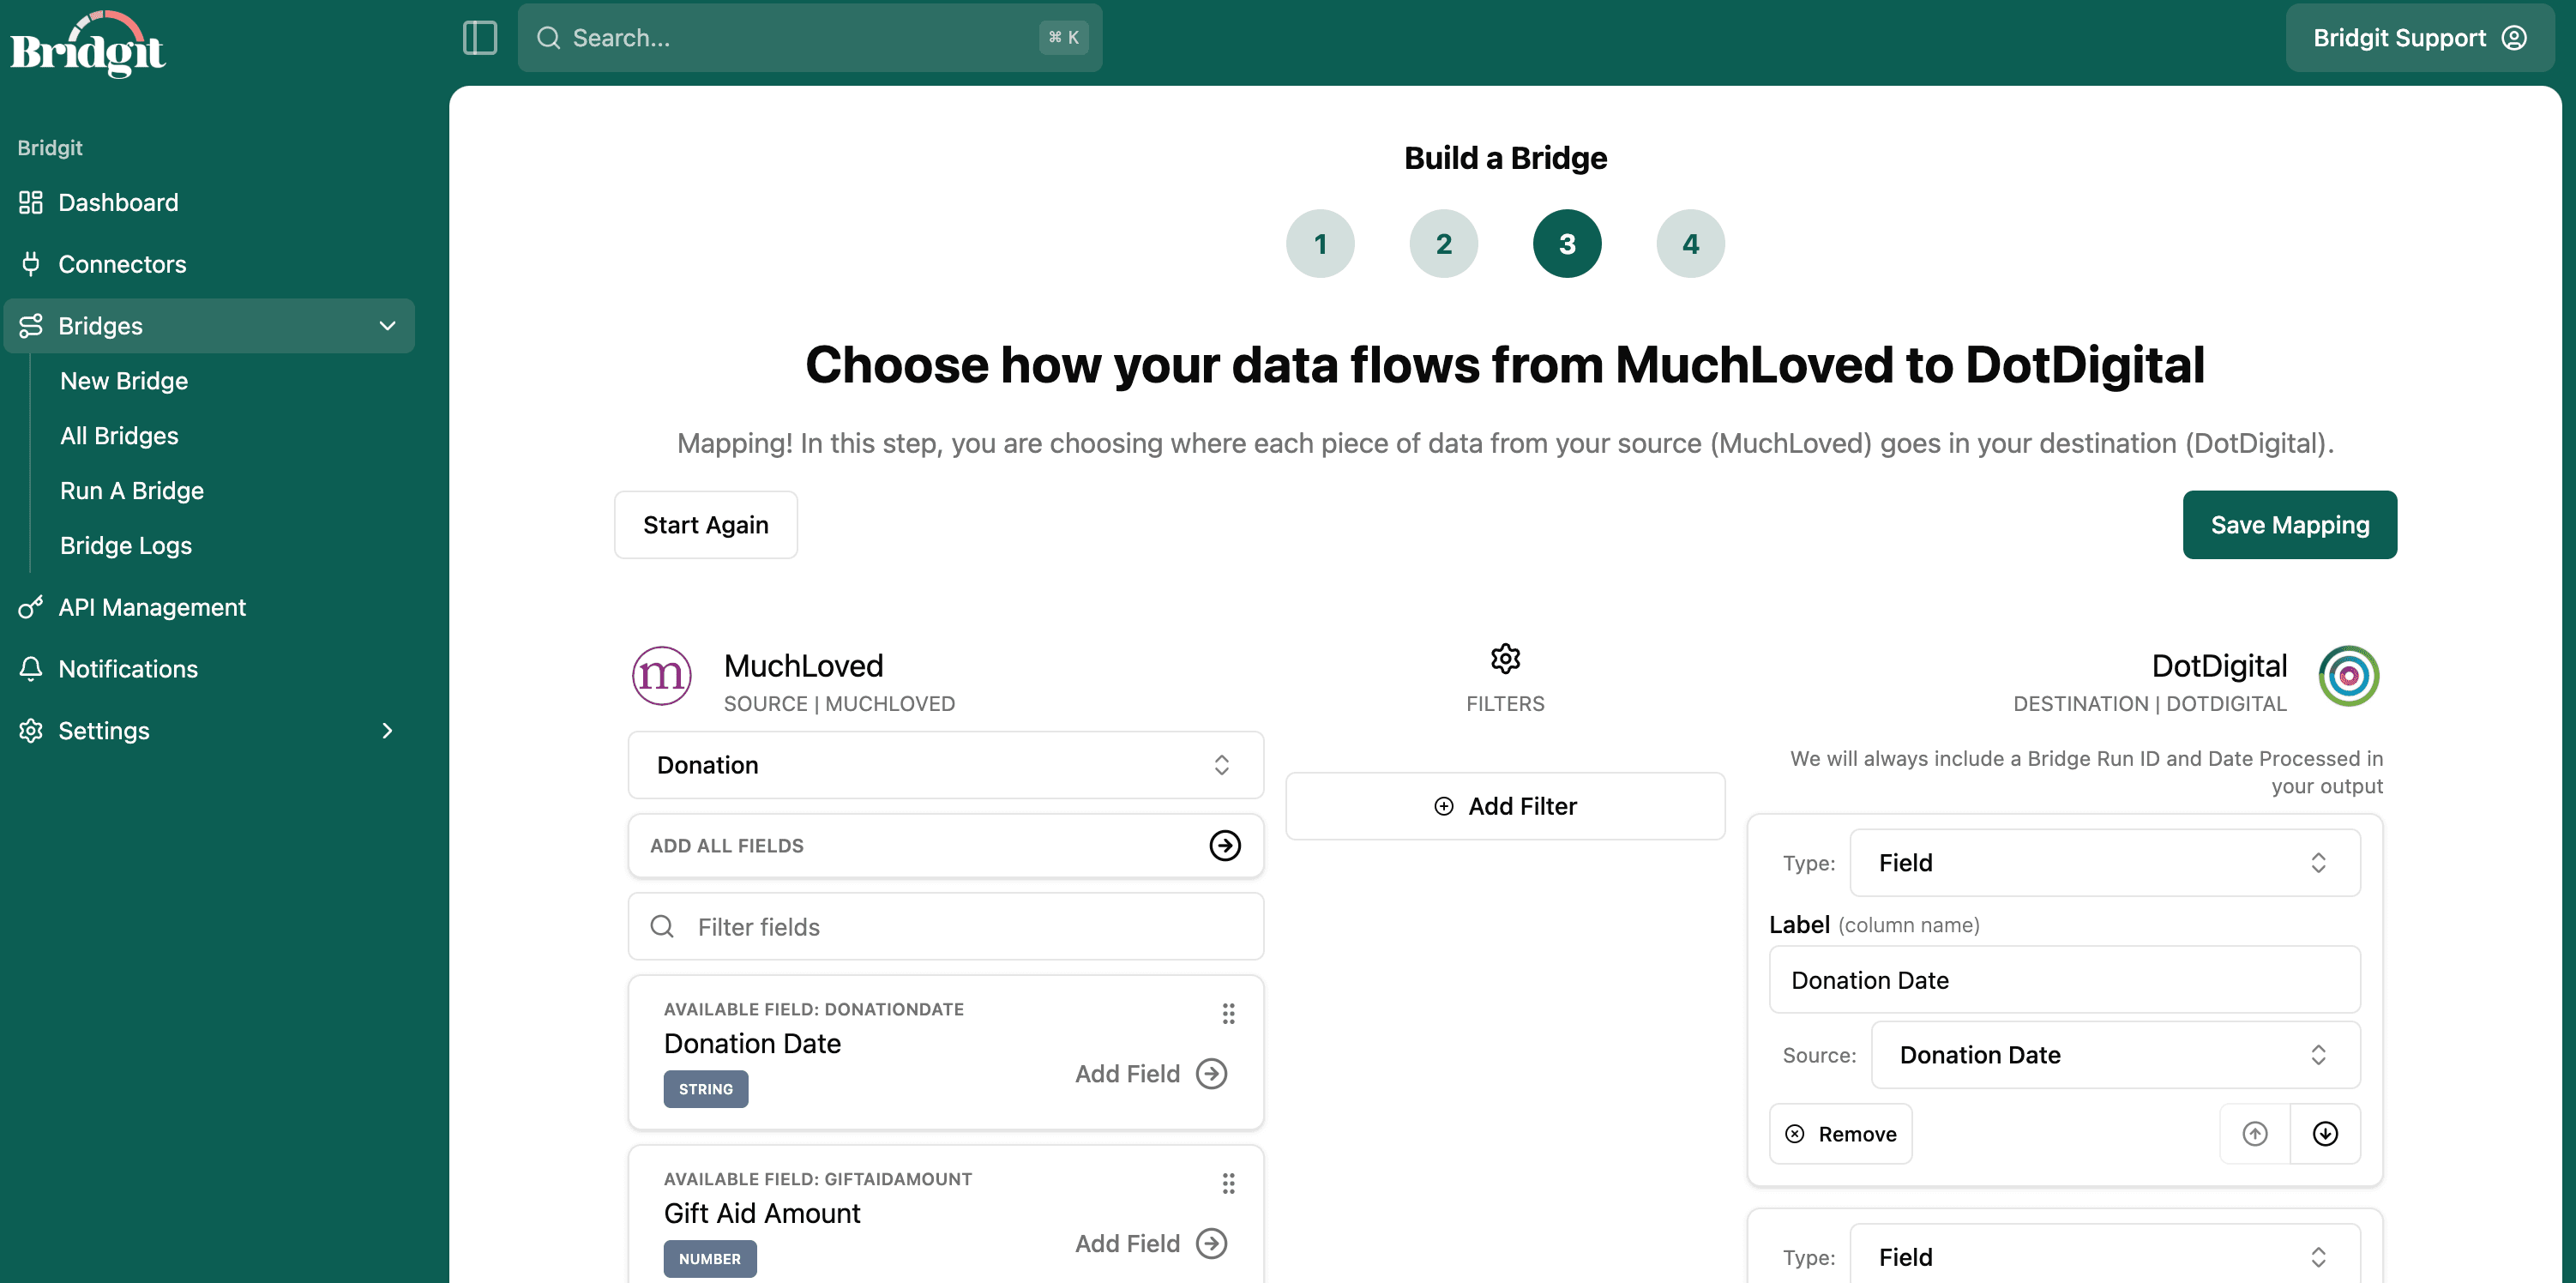The width and height of the screenshot is (2576, 1283).
Task: Open Bridge Logs
Action: click(x=126, y=546)
